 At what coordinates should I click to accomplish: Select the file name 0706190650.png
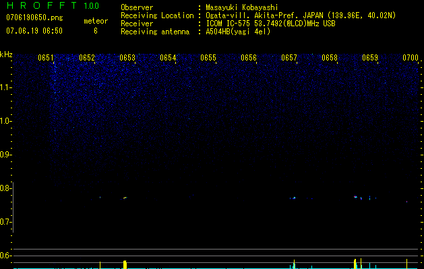point(34,17)
